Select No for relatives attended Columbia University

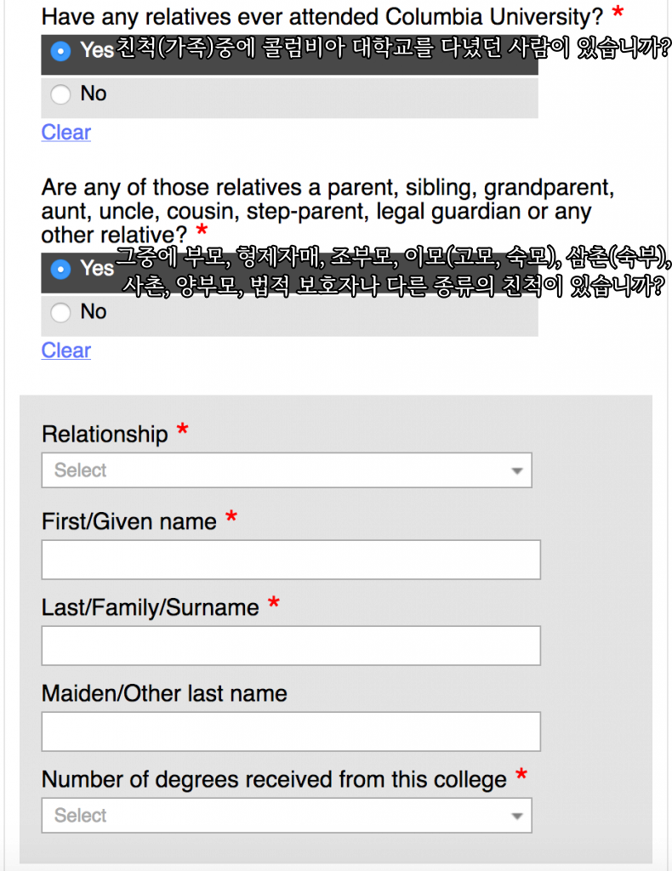60,94
